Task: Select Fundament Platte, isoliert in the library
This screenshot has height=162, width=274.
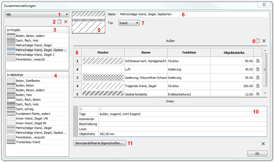Action: tap(37, 114)
